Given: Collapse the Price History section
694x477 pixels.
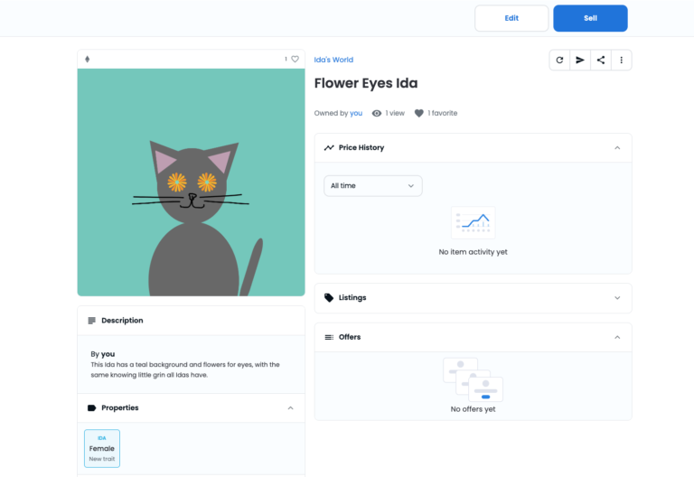Looking at the screenshot, I should [x=617, y=148].
